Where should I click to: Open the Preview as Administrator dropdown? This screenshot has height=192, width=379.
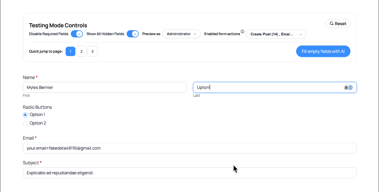(181, 34)
